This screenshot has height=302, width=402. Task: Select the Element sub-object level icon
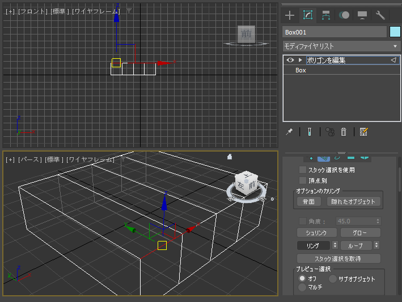365,158
